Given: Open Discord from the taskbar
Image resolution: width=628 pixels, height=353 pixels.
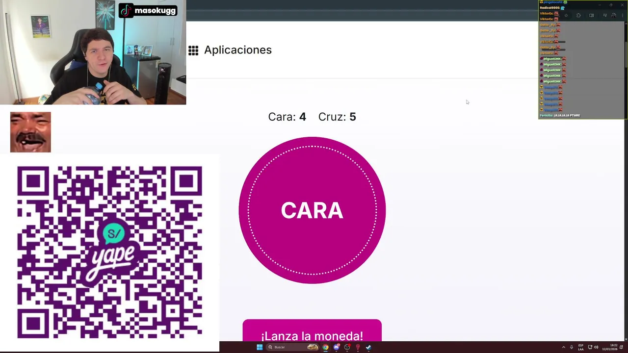Looking at the screenshot, I should click(x=336, y=347).
